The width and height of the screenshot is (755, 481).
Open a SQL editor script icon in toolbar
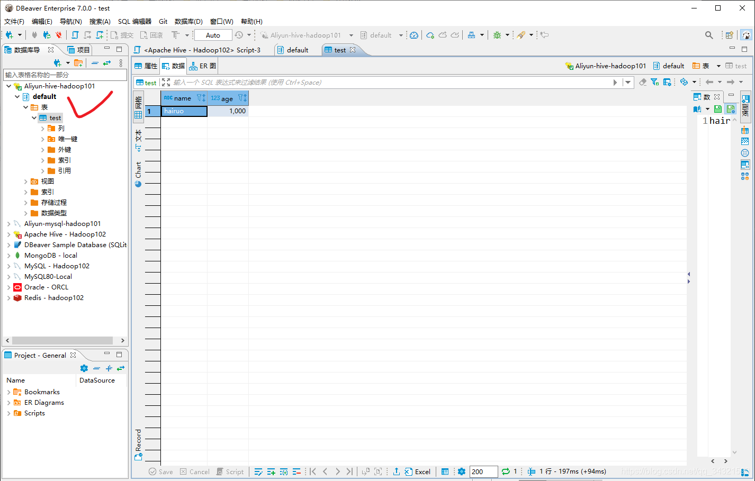click(x=75, y=35)
